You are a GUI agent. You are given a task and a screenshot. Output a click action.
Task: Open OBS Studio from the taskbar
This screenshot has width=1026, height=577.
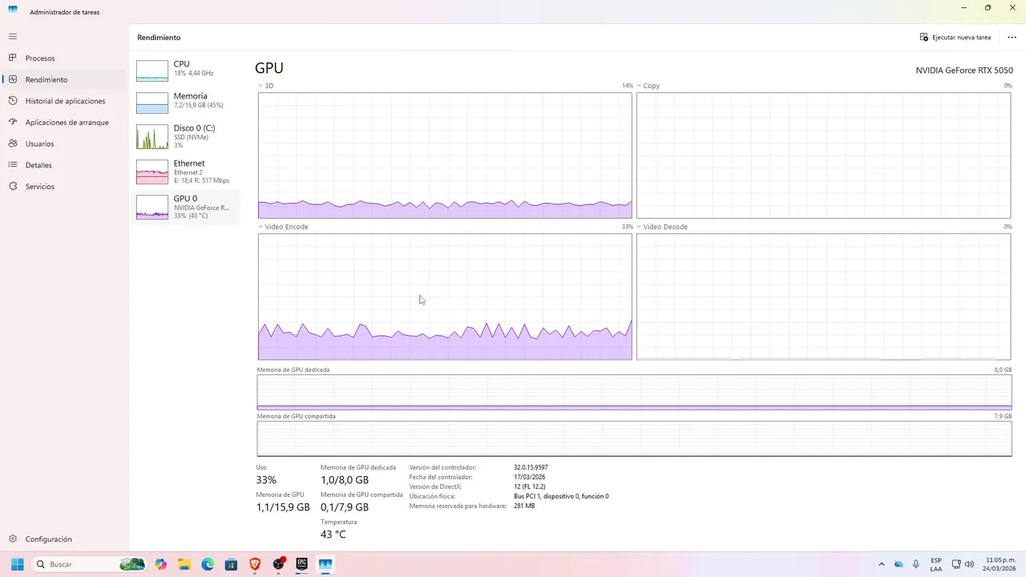pos(278,564)
